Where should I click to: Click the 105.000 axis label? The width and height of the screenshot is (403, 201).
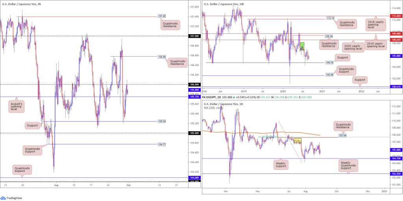(194, 133)
